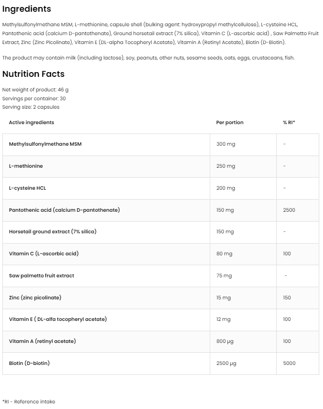Image resolution: width=323 pixels, height=409 pixels.
Task: Click the Horsetail ground extract row label
Action: click(52, 231)
